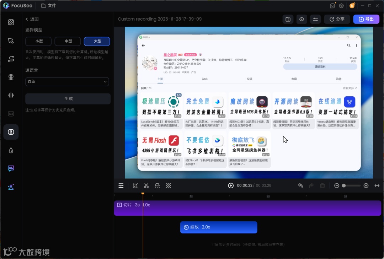
Task: Switch to 动态 tab in preview
Action: pos(205,79)
